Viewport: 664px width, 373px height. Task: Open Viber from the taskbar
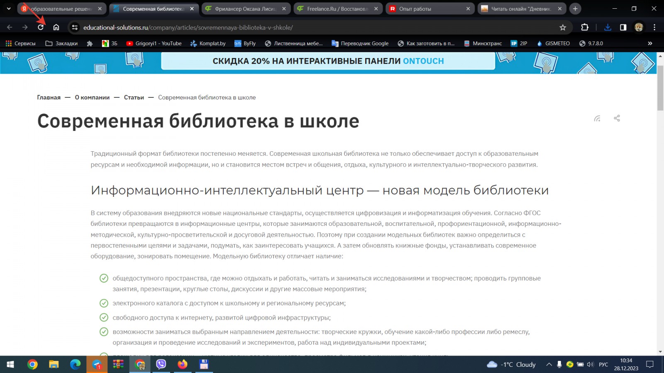tap(161, 364)
